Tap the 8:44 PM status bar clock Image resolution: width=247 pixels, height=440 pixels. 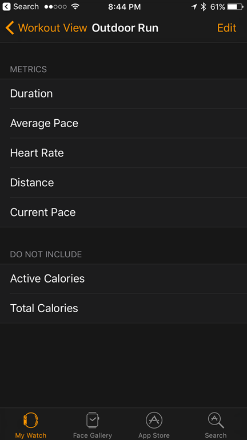coord(124,7)
